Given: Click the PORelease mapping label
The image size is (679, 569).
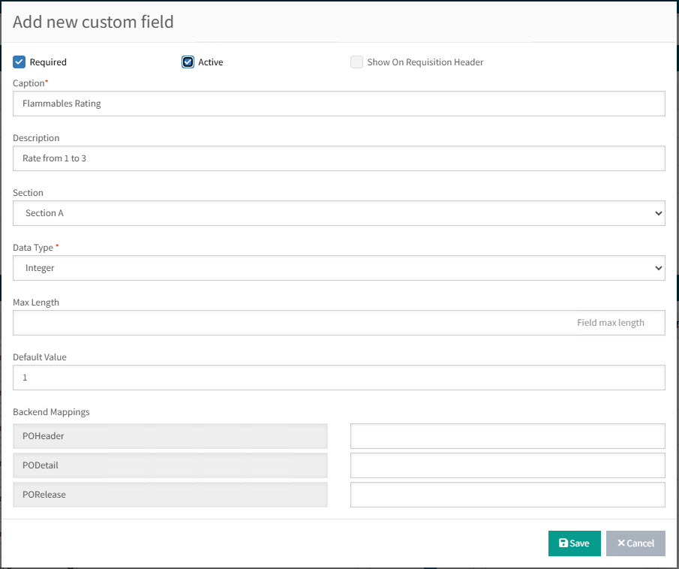Looking at the screenshot, I should [170, 495].
